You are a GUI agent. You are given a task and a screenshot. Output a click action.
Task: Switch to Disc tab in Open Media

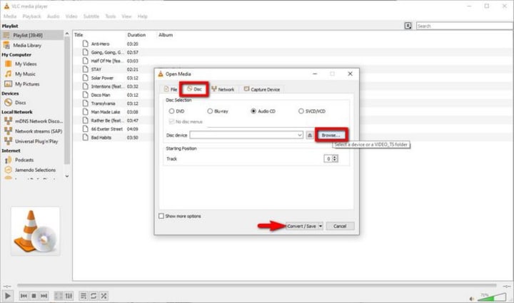194,89
